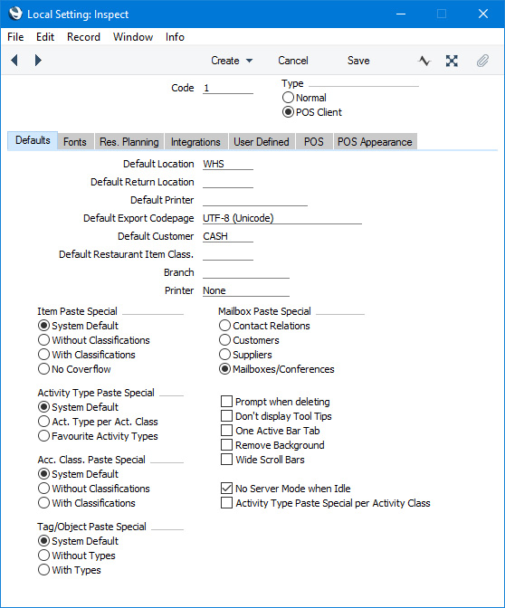The image size is (505, 608).
Task: Choose Customers under Mailbox Paste Special
Action: click(224, 340)
